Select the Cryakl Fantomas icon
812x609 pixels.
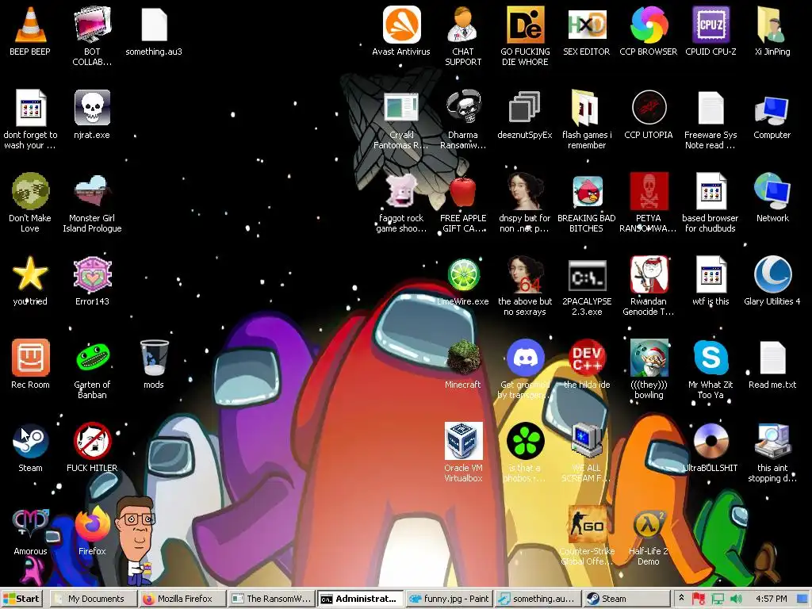click(401, 108)
